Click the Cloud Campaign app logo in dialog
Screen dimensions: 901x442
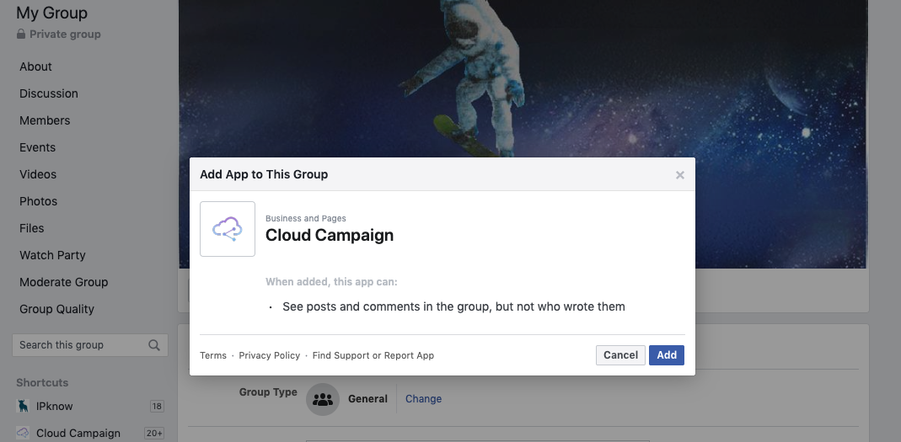(x=228, y=229)
